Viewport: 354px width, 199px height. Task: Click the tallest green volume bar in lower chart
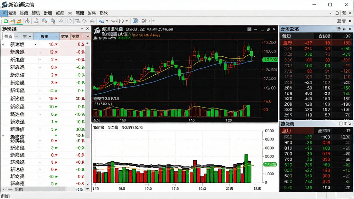246,168
